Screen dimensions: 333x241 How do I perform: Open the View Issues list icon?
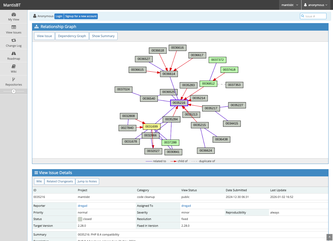click(x=14, y=27)
